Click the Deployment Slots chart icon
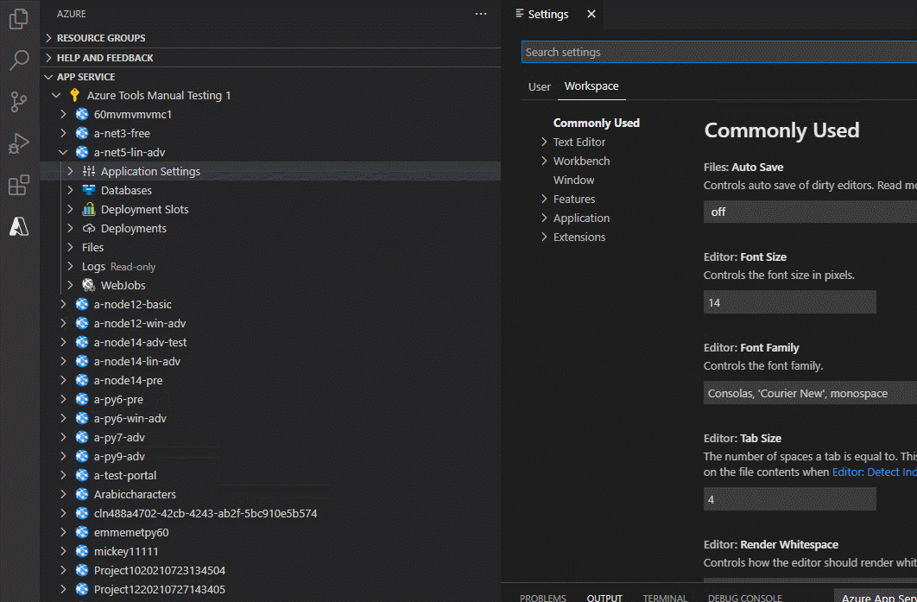The height and width of the screenshot is (602, 917). click(x=89, y=209)
